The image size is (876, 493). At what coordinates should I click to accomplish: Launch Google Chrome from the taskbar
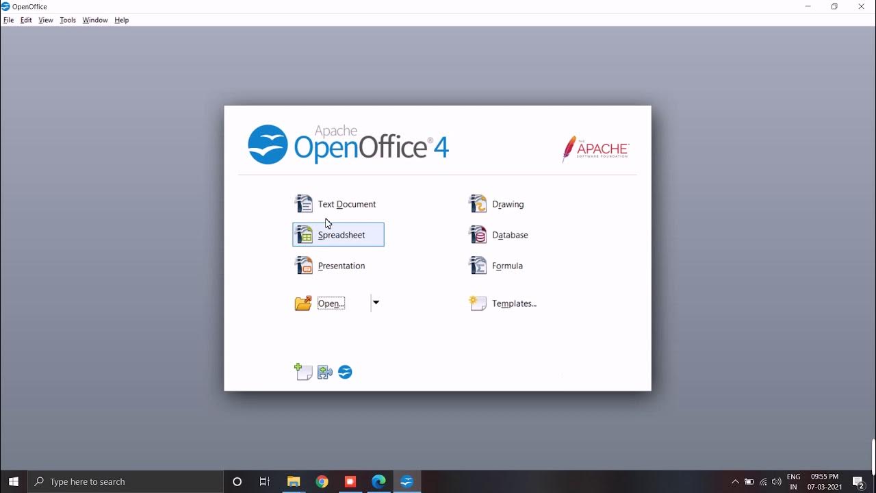tap(322, 481)
